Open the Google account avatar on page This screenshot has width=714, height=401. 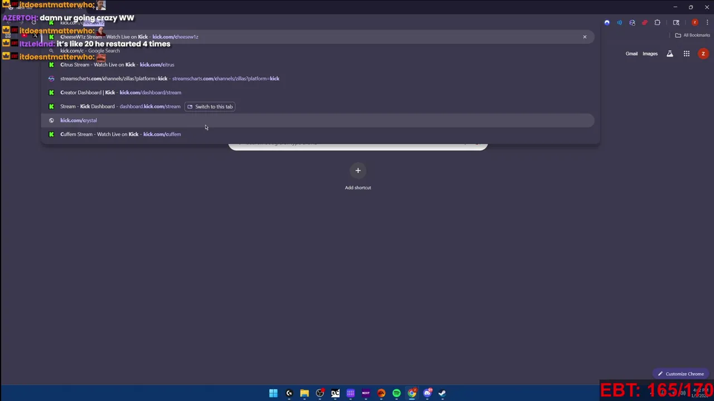703,54
